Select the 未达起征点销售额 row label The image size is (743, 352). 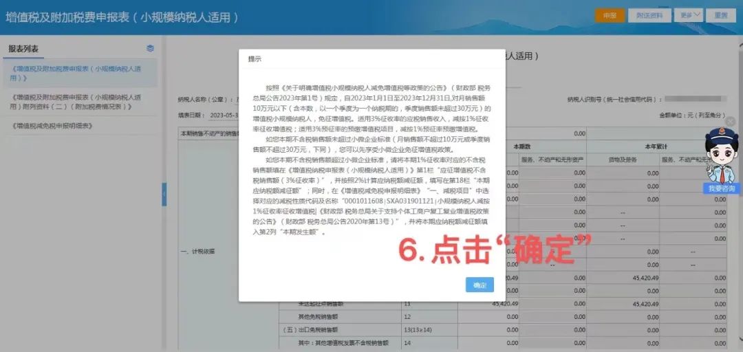coord(321,304)
